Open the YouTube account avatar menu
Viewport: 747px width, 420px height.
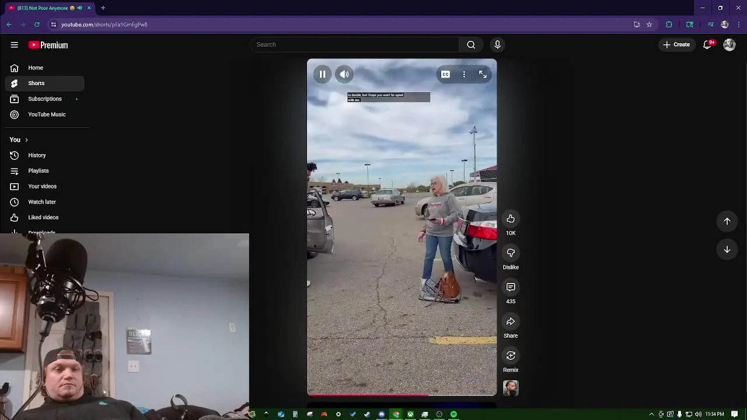pyautogui.click(x=729, y=44)
